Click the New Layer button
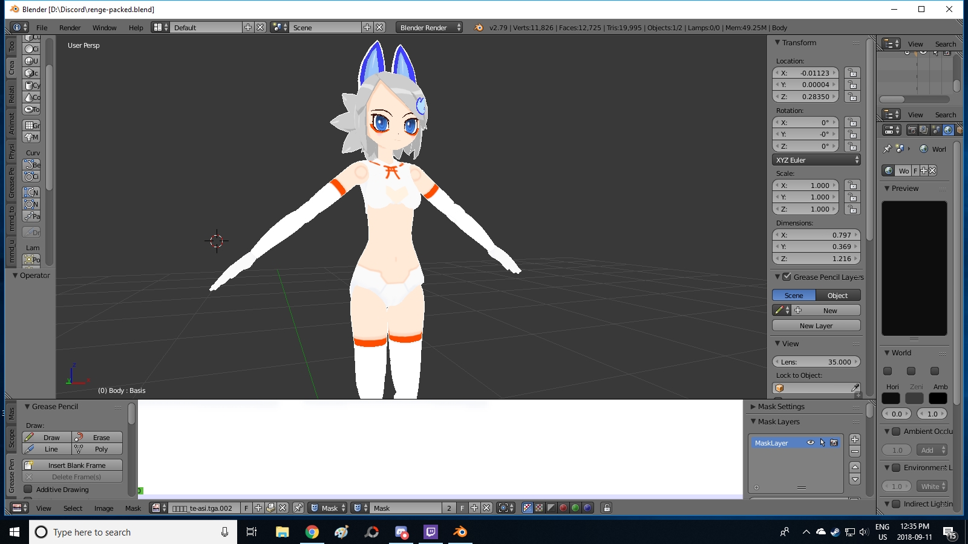The height and width of the screenshot is (544, 968). click(x=816, y=326)
